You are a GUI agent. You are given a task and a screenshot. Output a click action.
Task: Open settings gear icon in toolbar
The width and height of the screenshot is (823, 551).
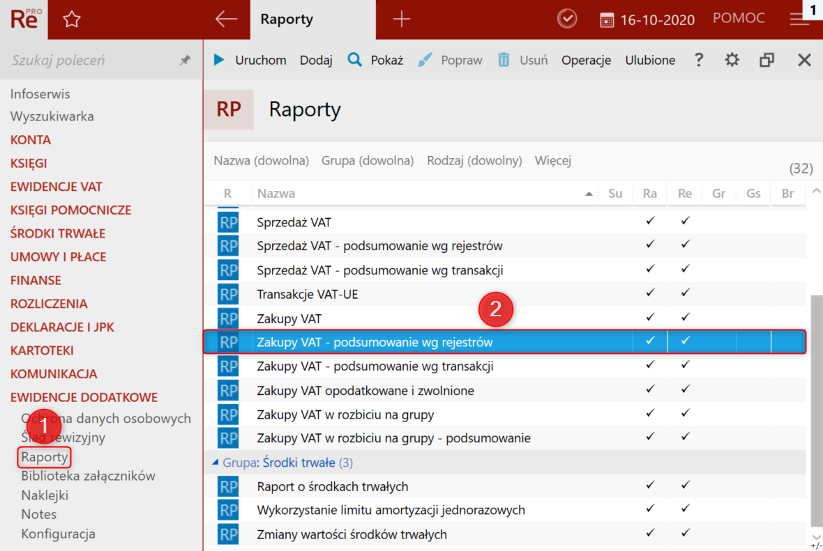point(732,60)
